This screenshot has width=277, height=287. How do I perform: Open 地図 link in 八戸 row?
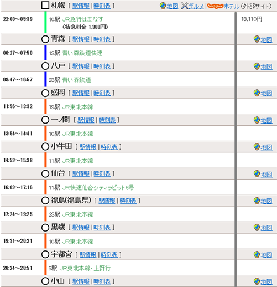click(266, 66)
